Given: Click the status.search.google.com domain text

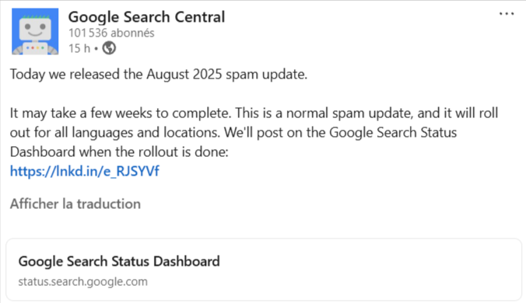Looking at the screenshot, I should (x=82, y=281).
